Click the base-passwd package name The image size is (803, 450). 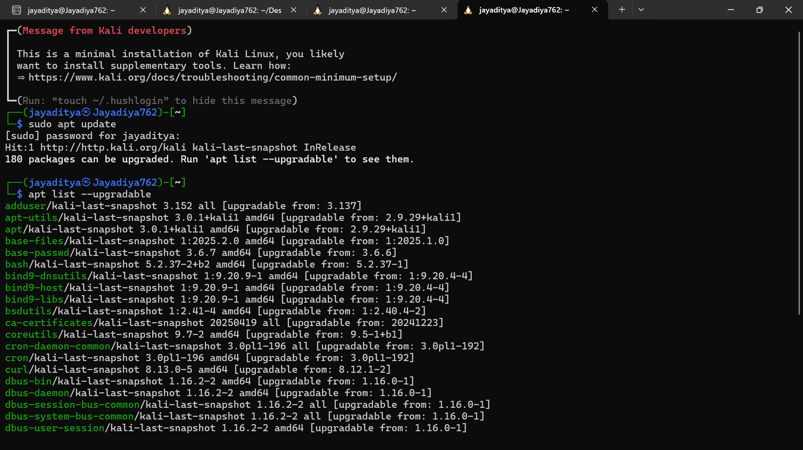(x=37, y=253)
